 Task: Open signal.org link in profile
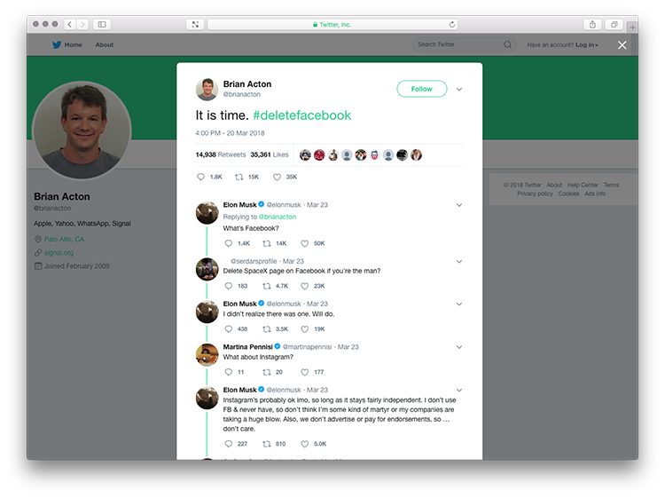[x=59, y=253]
